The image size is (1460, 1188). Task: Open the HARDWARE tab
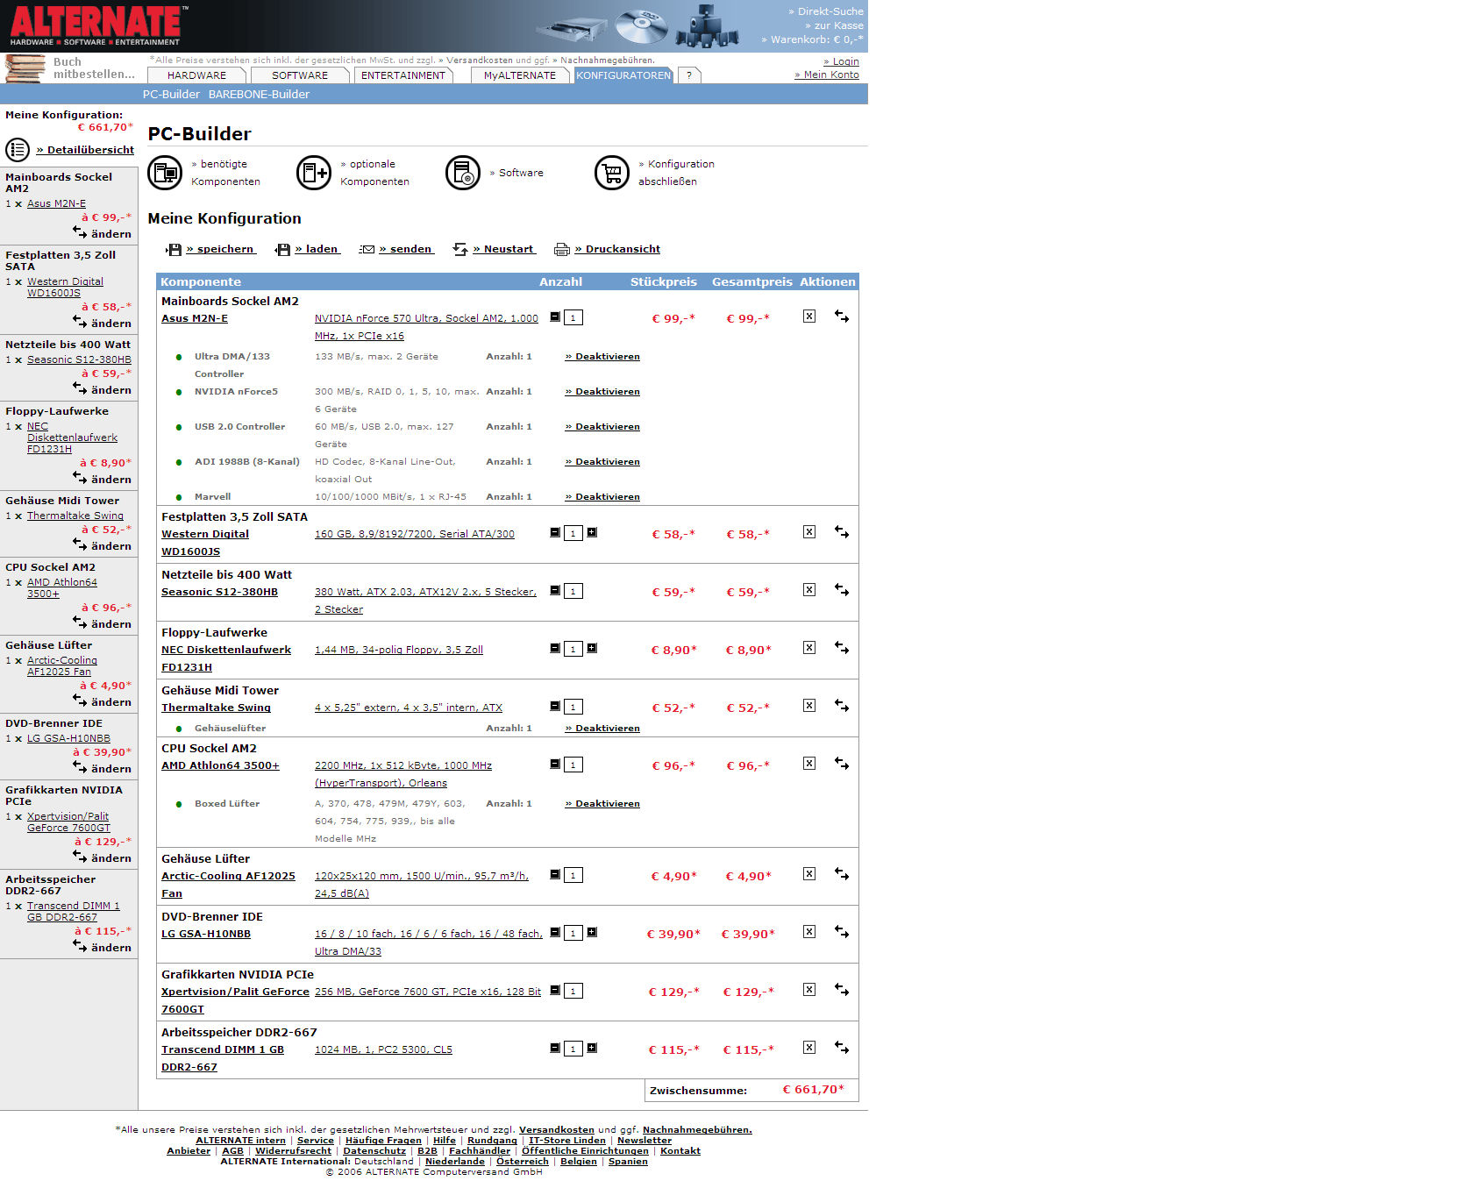196,75
